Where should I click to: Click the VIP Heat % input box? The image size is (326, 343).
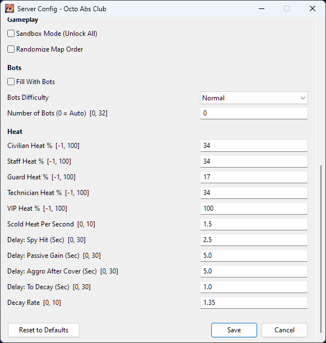[x=254, y=208]
